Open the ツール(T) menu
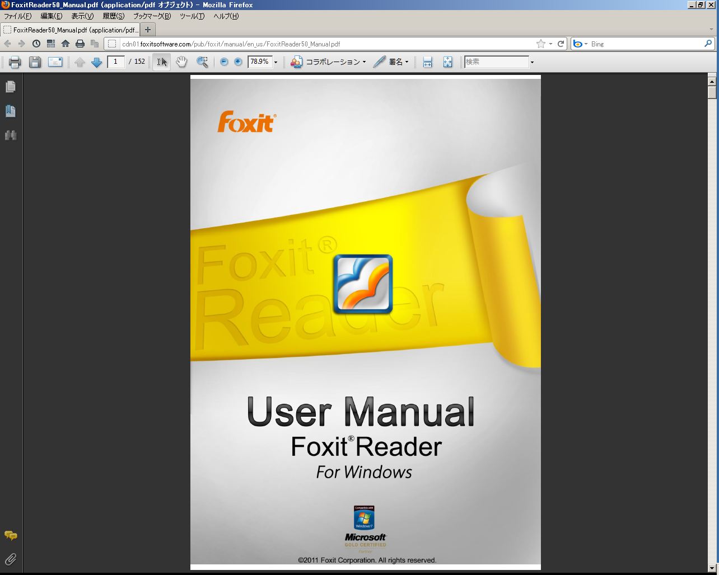719x575 pixels. [192, 16]
